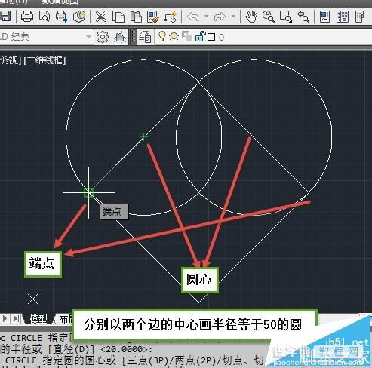Toggle the layer freeze sun icon

pyautogui.click(x=174, y=36)
